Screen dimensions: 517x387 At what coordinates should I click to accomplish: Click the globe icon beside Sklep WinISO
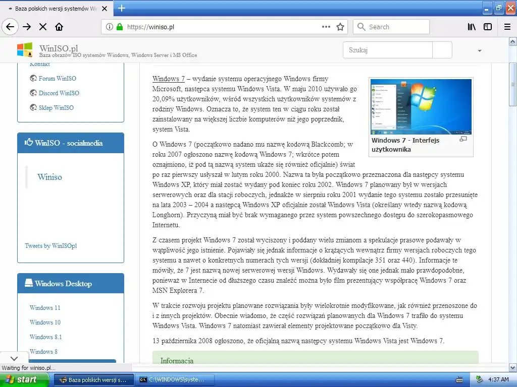coord(33,107)
